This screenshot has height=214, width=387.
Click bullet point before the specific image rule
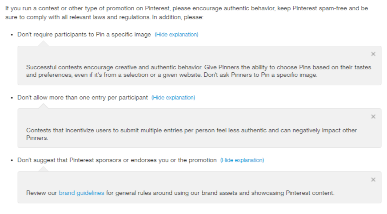(12, 35)
